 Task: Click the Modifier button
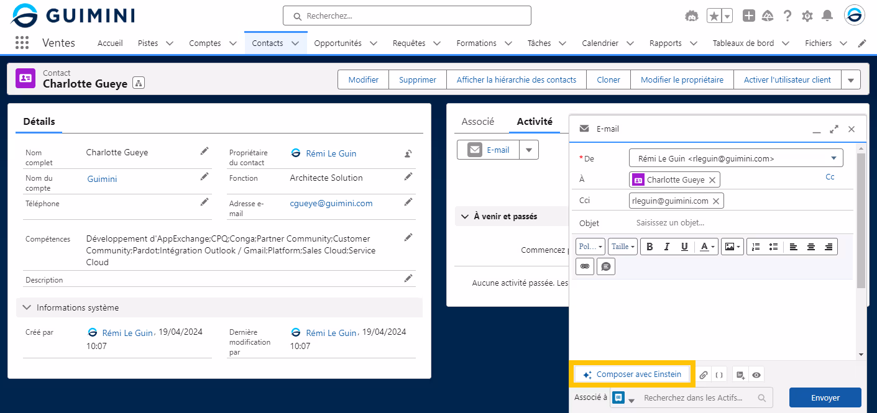tap(364, 79)
